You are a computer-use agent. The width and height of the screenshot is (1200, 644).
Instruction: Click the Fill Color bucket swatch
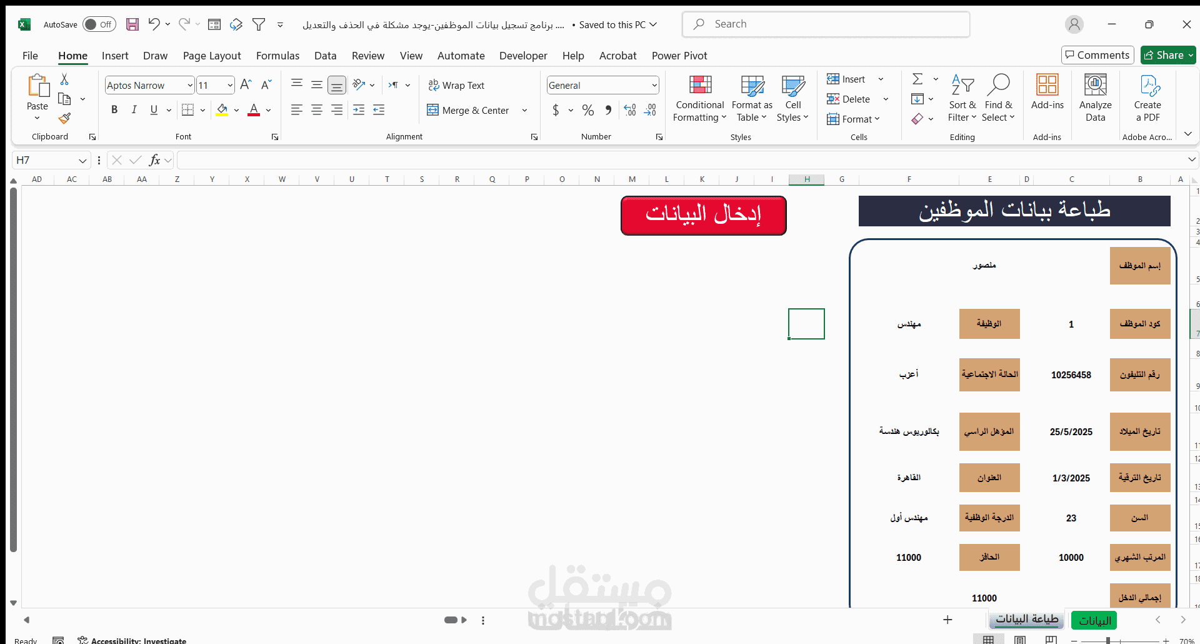point(222,110)
